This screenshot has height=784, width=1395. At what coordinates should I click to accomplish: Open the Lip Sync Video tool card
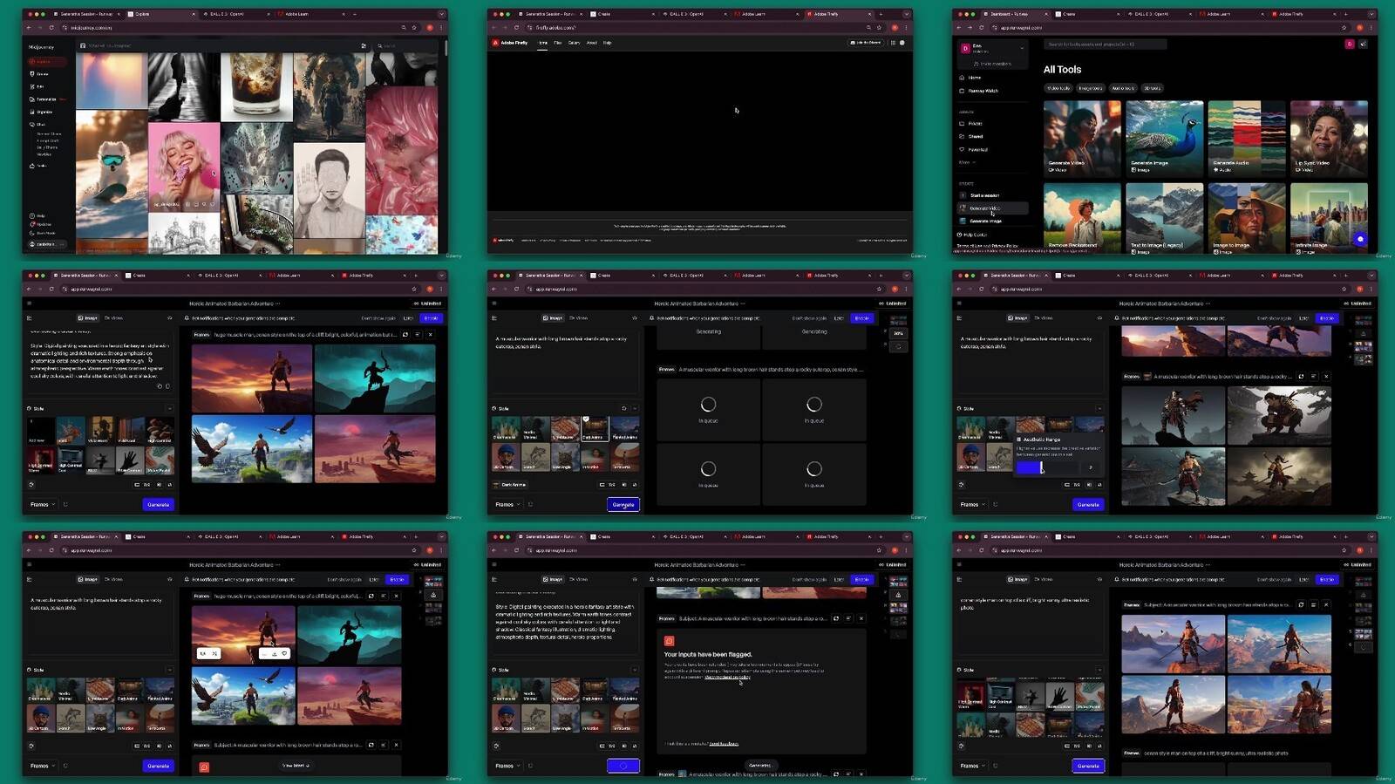point(1329,138)
